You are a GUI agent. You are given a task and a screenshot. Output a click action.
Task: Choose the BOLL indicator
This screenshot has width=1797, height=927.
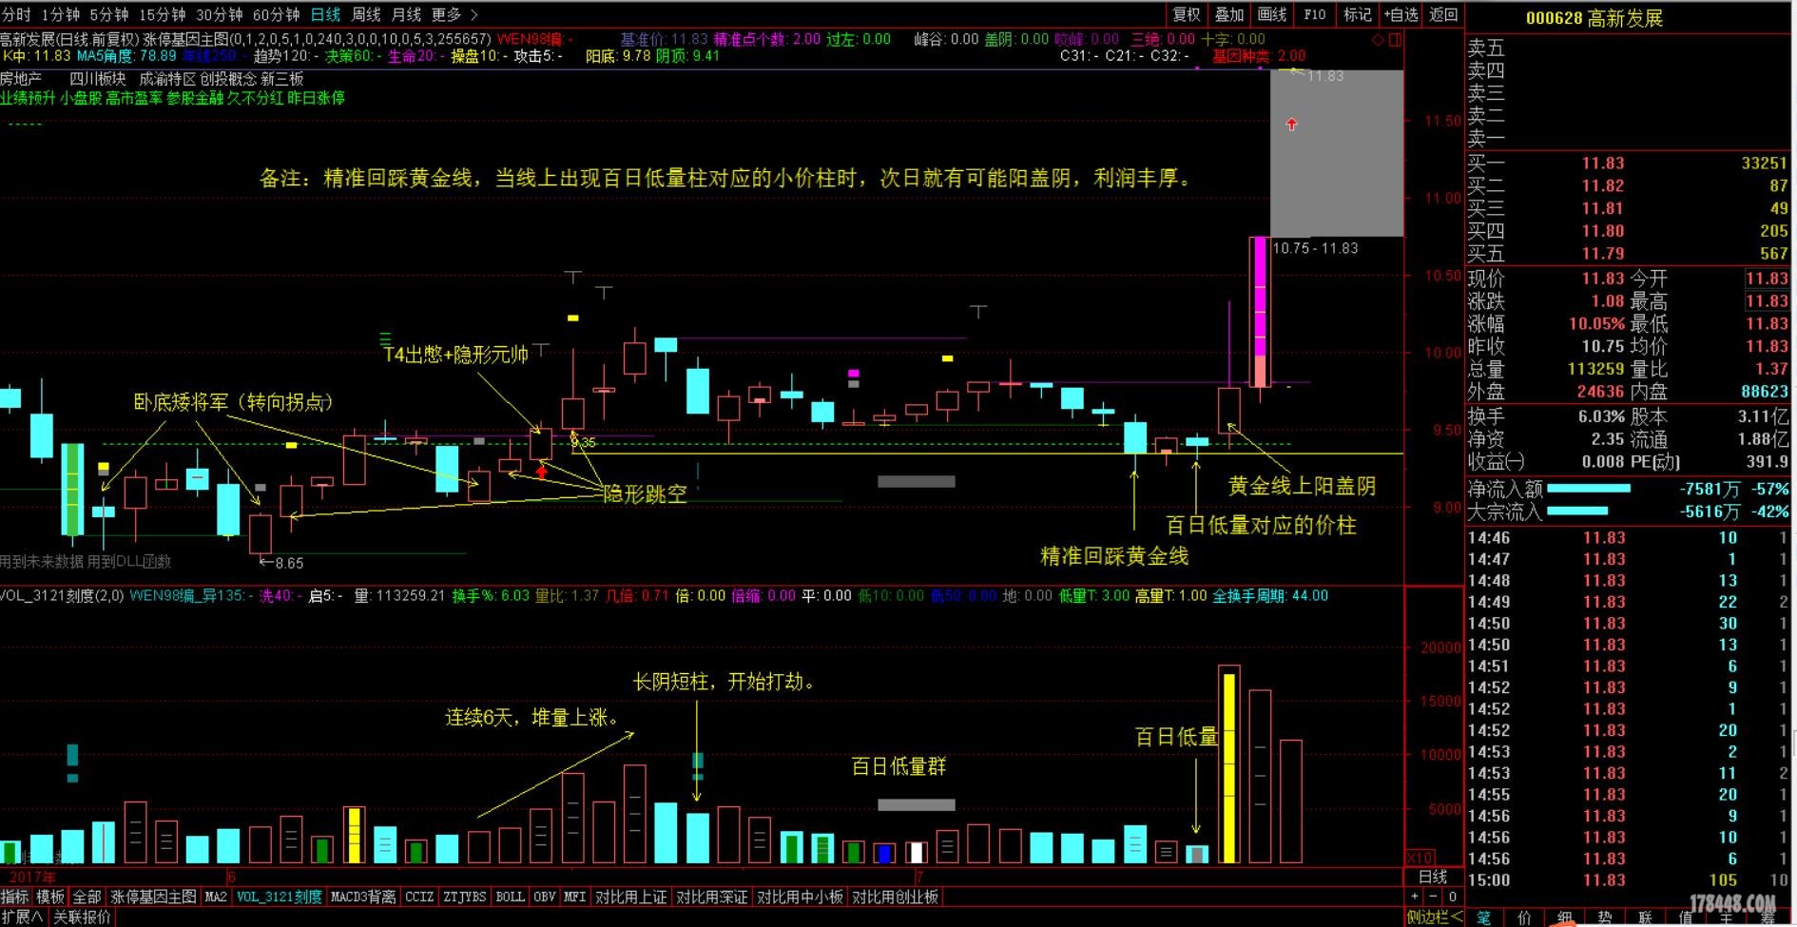pyautogui.click(x=511, y=897)
